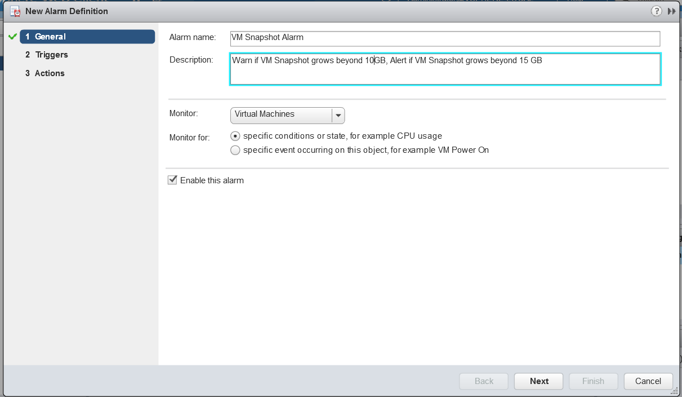Cancel the alarm definition wizard
This screenshot has height=397, width=682.
click(648, 381)
